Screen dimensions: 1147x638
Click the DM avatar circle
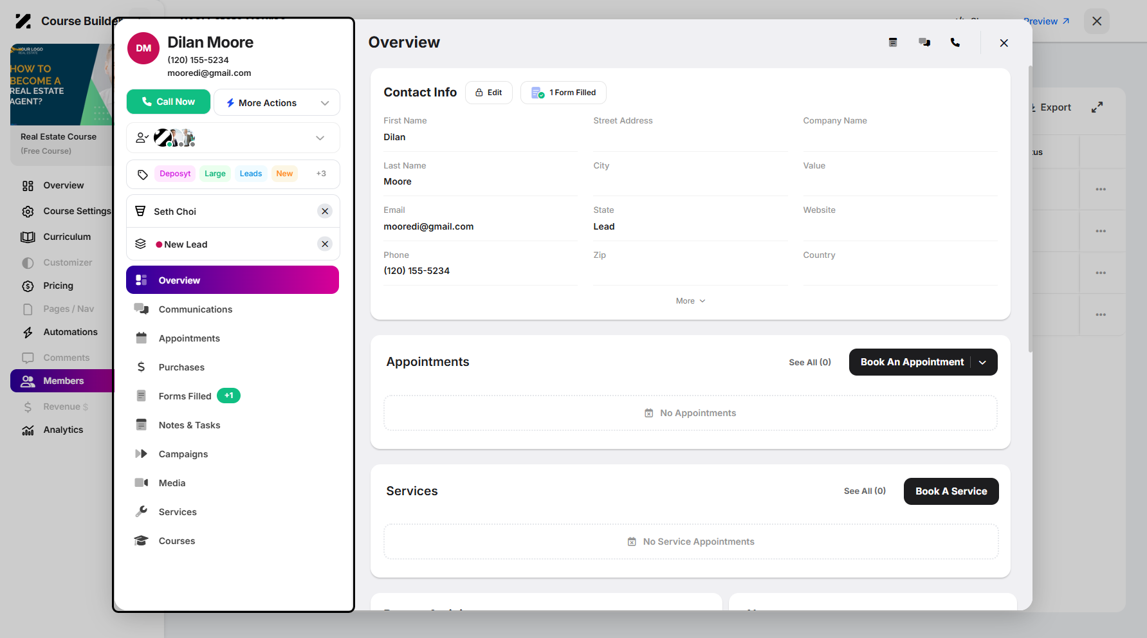143,48
